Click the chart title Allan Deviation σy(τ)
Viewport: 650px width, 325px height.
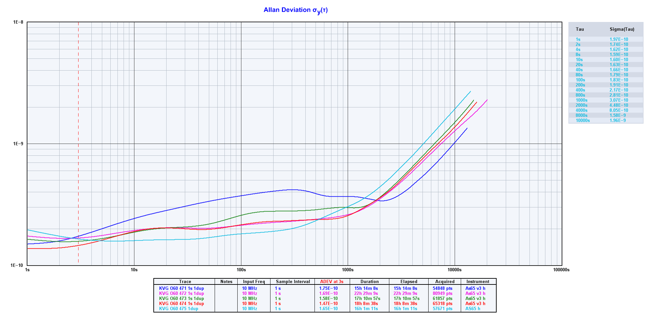[x=296, y=10]
